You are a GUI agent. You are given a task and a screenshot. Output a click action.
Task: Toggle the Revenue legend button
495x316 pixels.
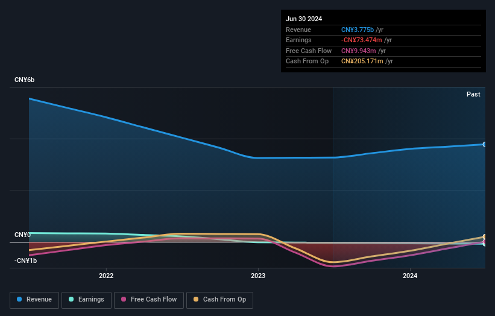[34, 300]
